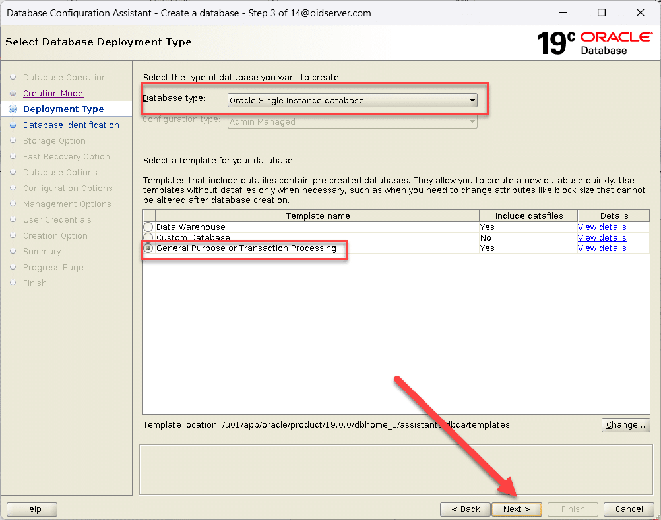The width and height of the screenshot is (661, 520).
Task: Select the Data Warehouse template radio button
Action: tap(148, 227)
